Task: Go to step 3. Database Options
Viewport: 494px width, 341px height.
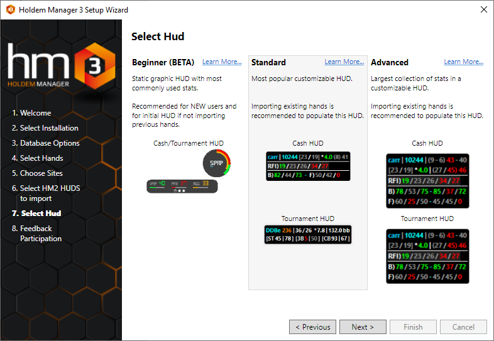Action: 46,143
